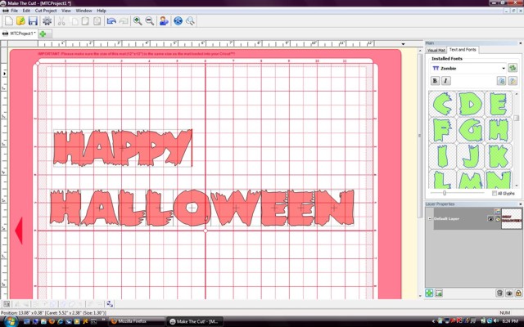
Task: Open the Help menu
Action: pos(102,11)
